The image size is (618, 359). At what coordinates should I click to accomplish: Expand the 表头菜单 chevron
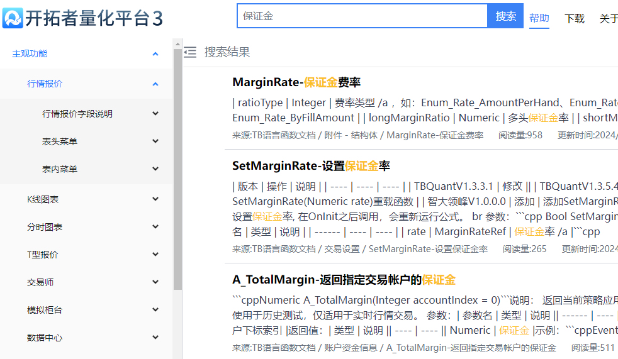[155, 141]
